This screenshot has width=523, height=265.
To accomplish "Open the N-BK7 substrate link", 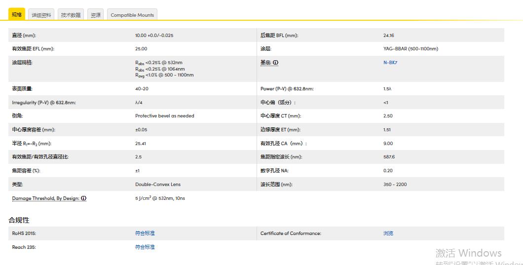I will [390, 62].
